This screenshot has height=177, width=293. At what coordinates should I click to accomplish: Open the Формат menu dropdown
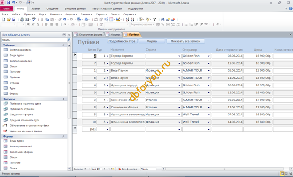(71, 15)
